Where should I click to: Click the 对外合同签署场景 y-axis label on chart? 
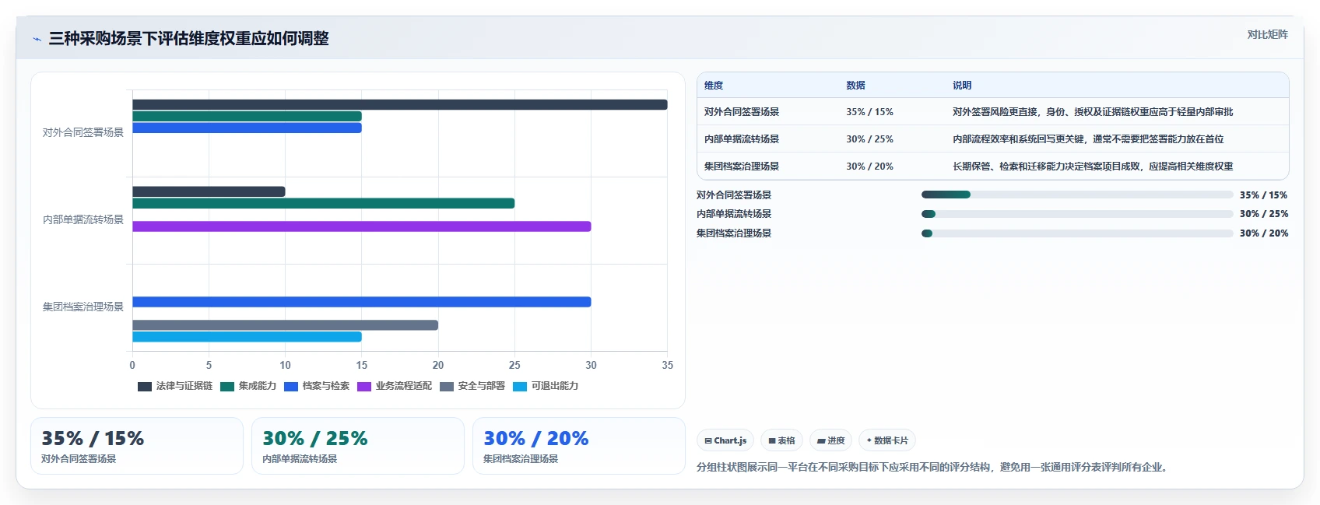point(83,133)
